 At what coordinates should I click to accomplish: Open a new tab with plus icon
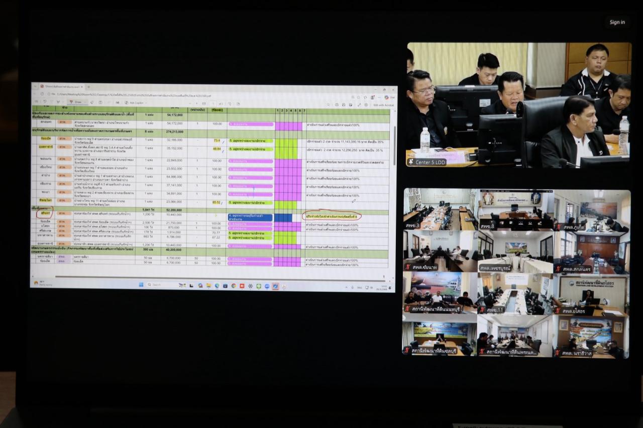(88, 87)
